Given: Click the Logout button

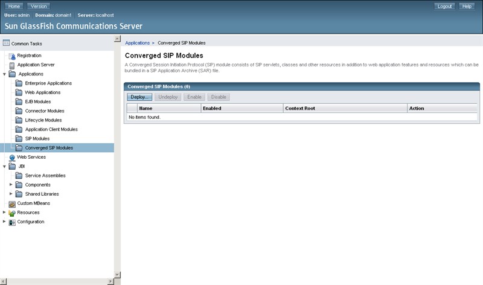Looking at the screenshot, I should click(444, 6).
